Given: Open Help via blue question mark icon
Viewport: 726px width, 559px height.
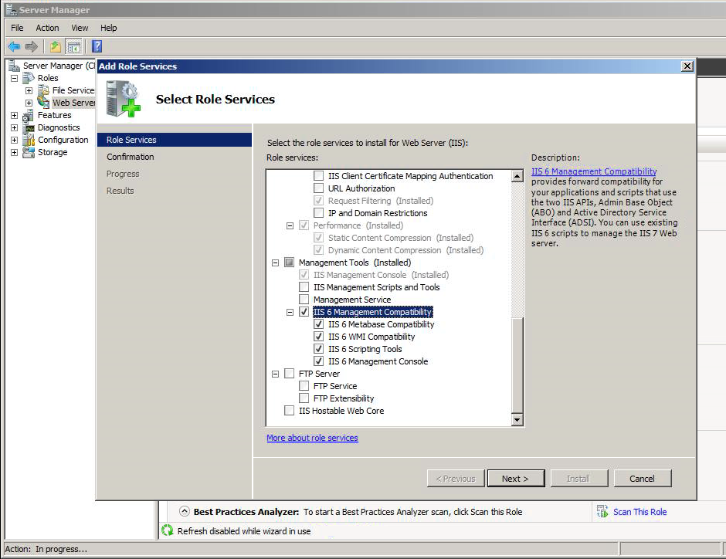Looking at the screenshot, I should [97, 47].
